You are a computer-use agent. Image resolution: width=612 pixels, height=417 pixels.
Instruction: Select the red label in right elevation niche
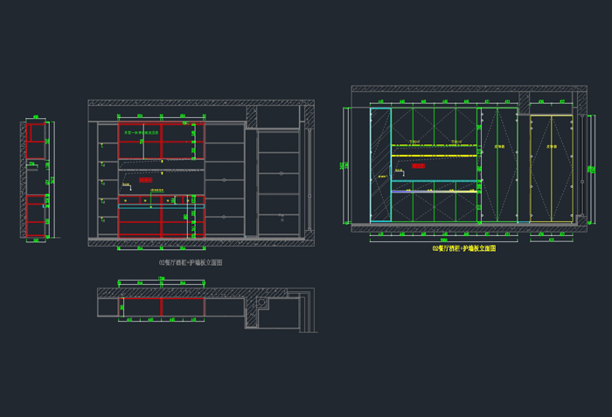(x=418, y=165)
